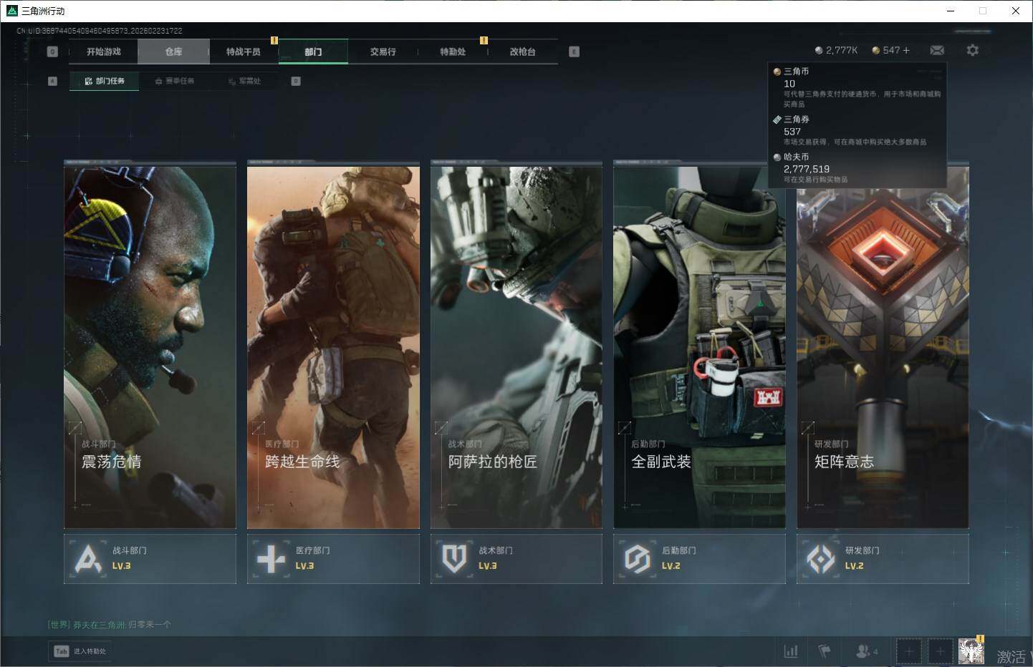Click the 后勤部门 hexagon icon
Screen dimensions: 1033x667
click(x=637, y=559)
